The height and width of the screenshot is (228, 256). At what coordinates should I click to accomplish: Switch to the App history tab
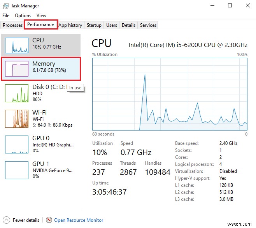pos(70,25)
